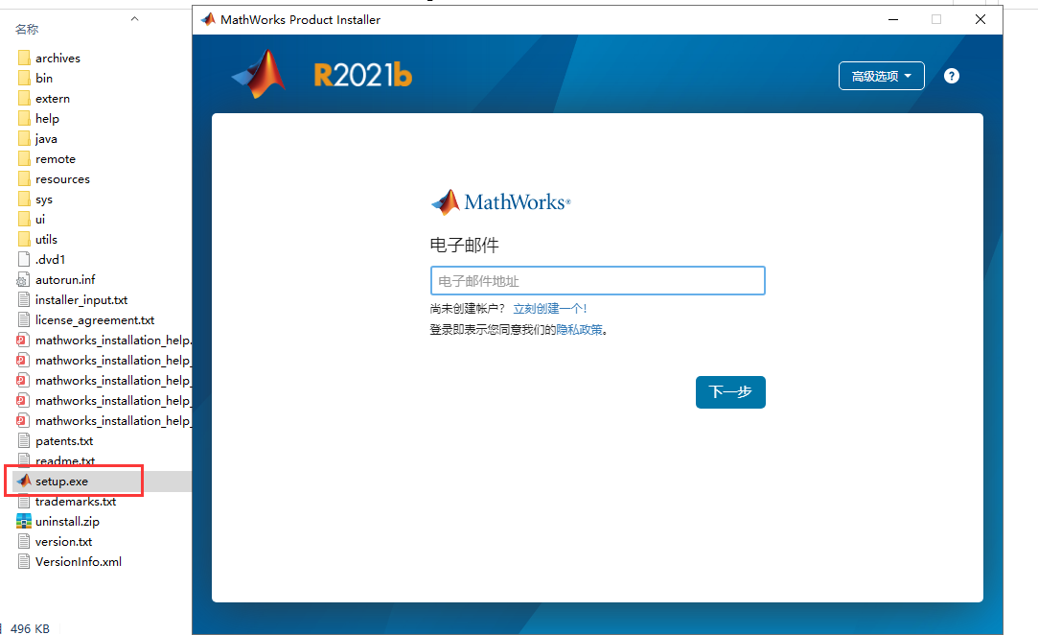Click the MATLAB icon in the title bar
The image size is (1038, 635).
[x=206, y=18]
